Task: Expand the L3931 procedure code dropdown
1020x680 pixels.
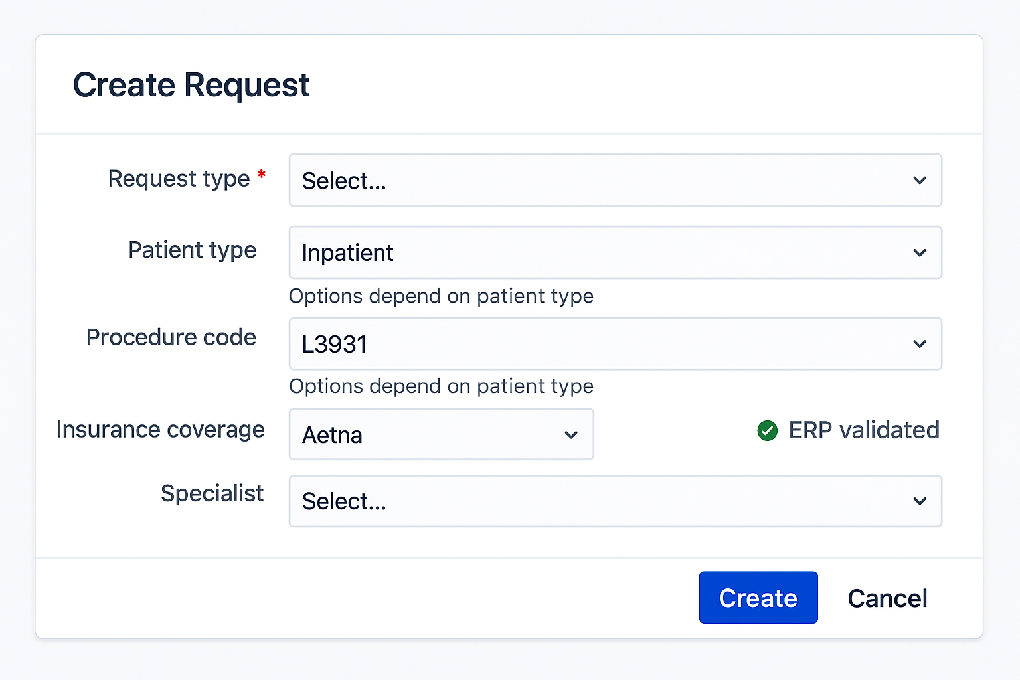Action: tap(598, 344)
